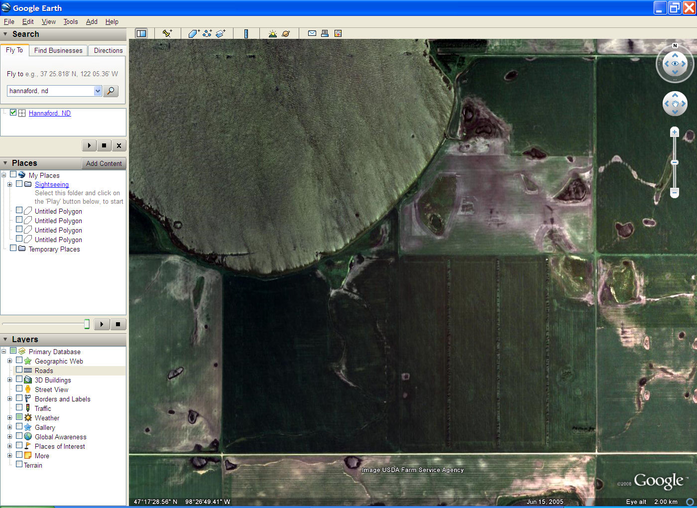Click the N north indicator on the compass

point(675,45)
